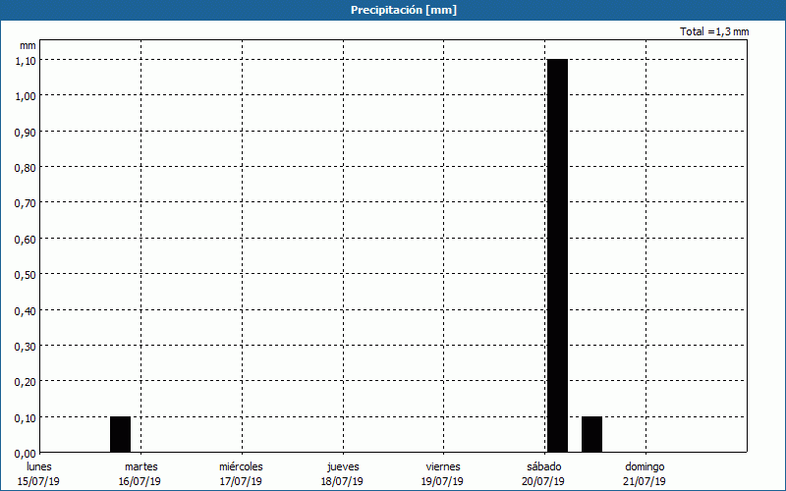Click the 'martes' day label
Viewport: 786px width, 491px height.
(141, 466)
